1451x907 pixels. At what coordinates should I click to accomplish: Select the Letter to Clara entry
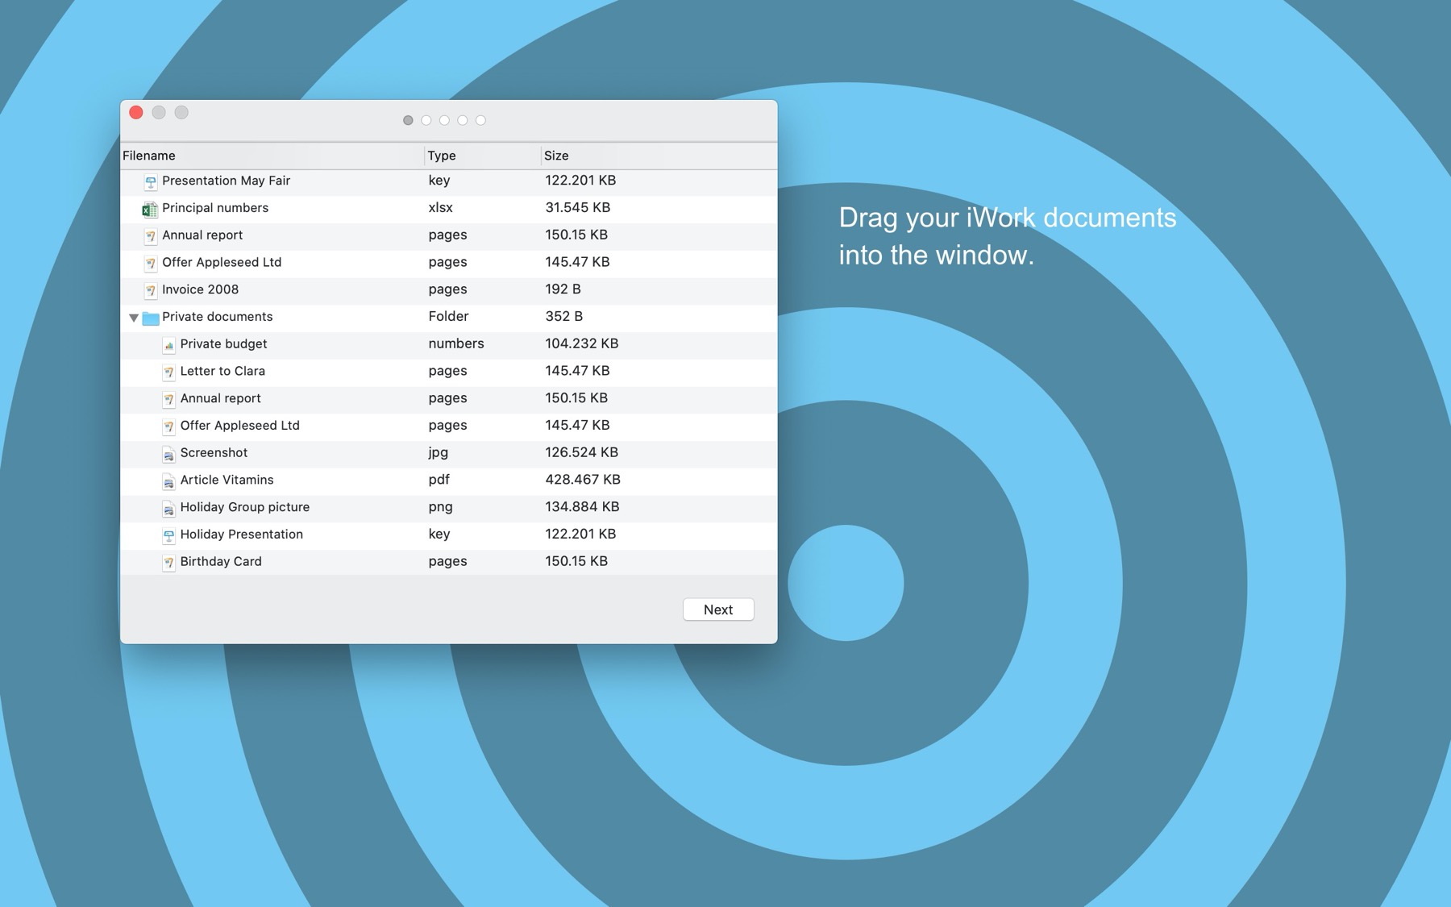point(322,372)
